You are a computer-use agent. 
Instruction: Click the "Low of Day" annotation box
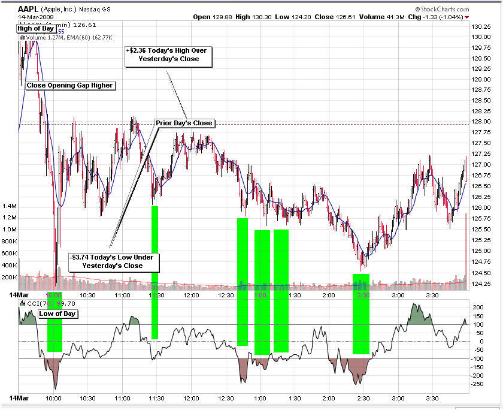click(x=57, y=314)
